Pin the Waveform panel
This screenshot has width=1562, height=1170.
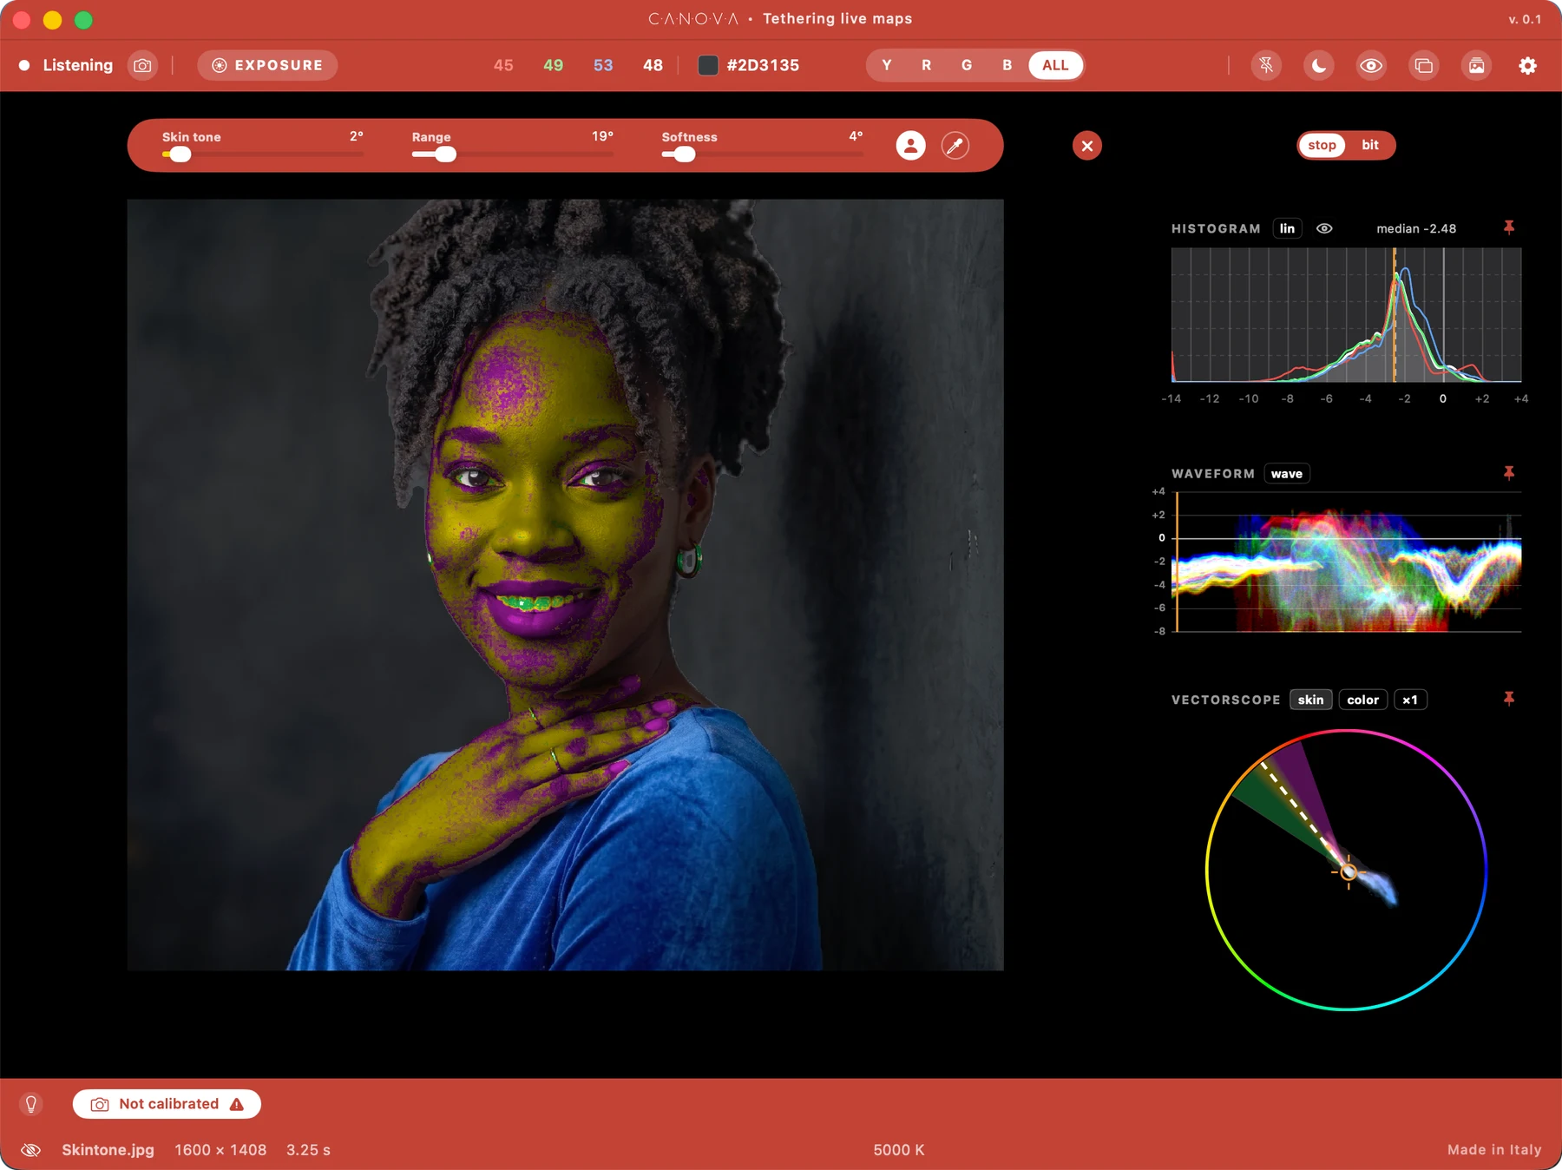pyautogui.click(x=1509, y=473)
